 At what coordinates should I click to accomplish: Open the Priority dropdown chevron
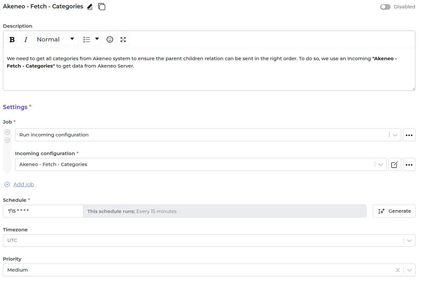click(x=409, y=270)
